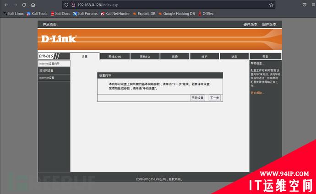Open the Exploit-DB bookmark
Viewport: 316px width, 194px height.
point(144,14)
